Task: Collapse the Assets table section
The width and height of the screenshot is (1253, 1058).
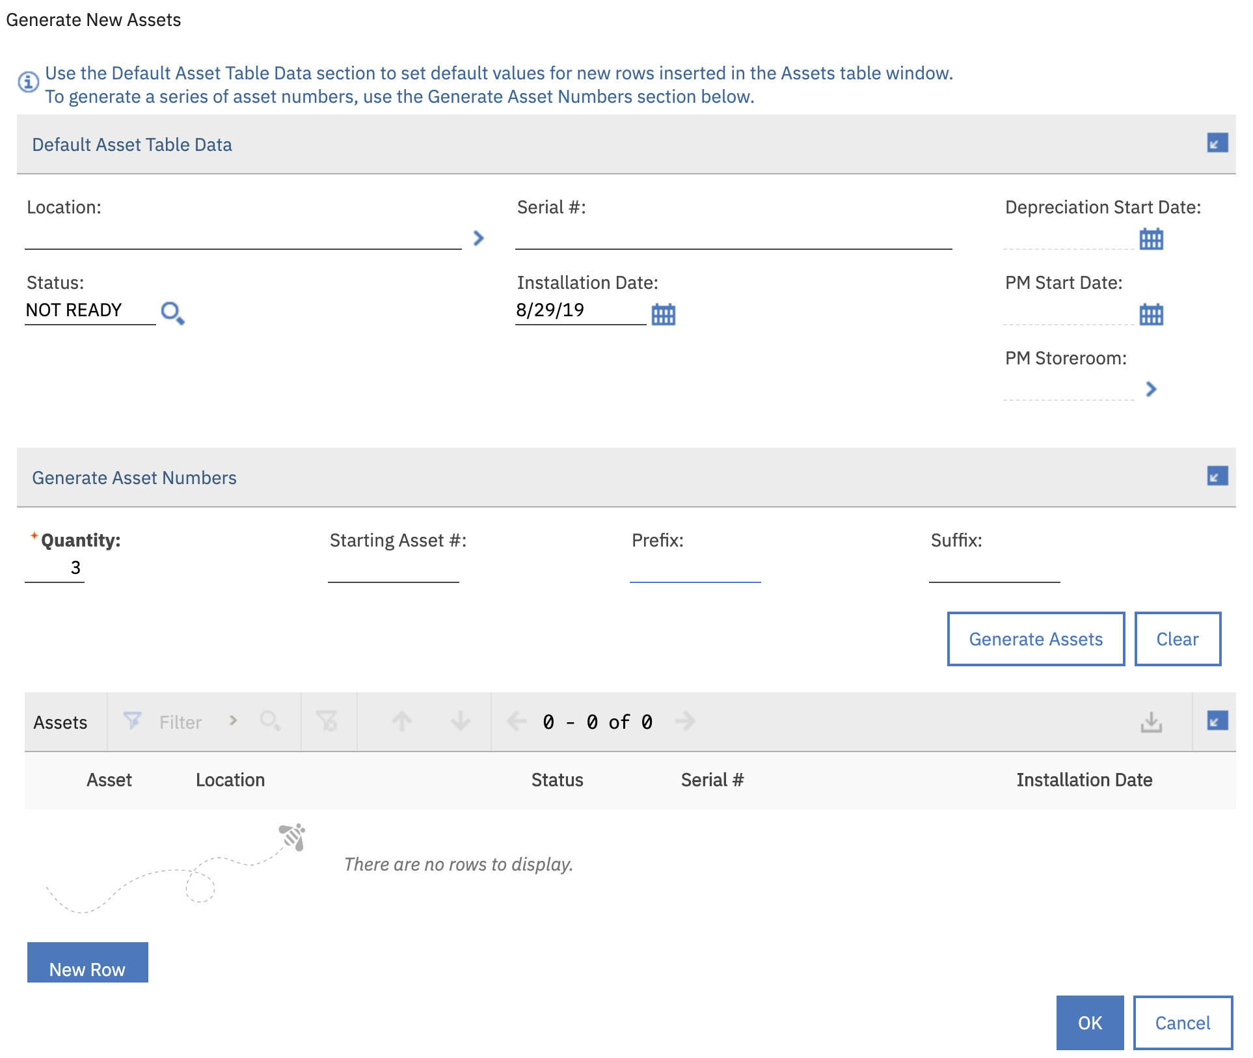Action: click(1217, 720)
